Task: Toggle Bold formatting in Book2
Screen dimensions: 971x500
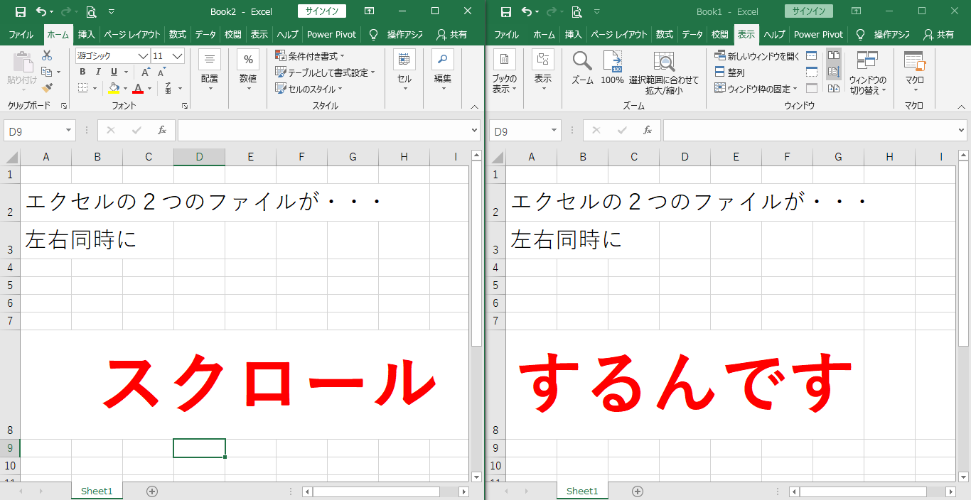Action: coord(82,72)
